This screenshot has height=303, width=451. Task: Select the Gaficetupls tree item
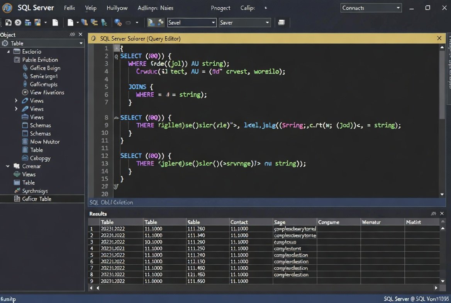click(x=44, y=84)
